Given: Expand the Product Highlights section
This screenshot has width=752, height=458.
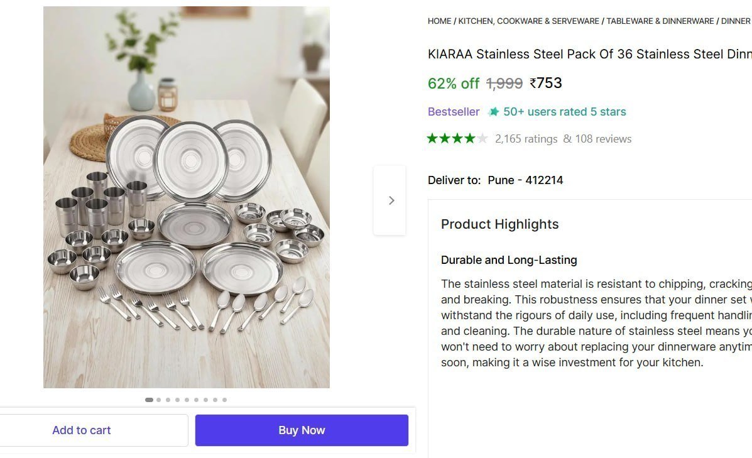Looking at the screenshot, I should click(499, 224).
